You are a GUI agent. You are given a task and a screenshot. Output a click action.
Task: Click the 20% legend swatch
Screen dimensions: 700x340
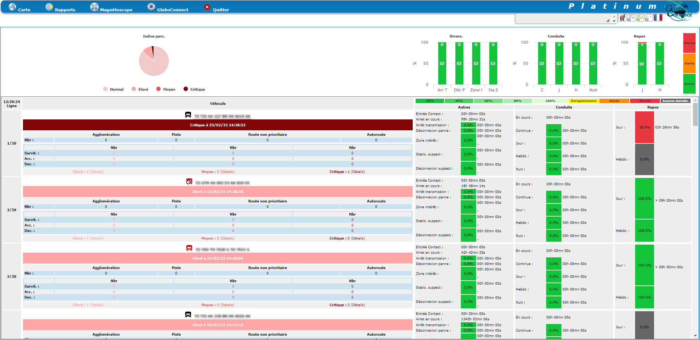(430, 101)
